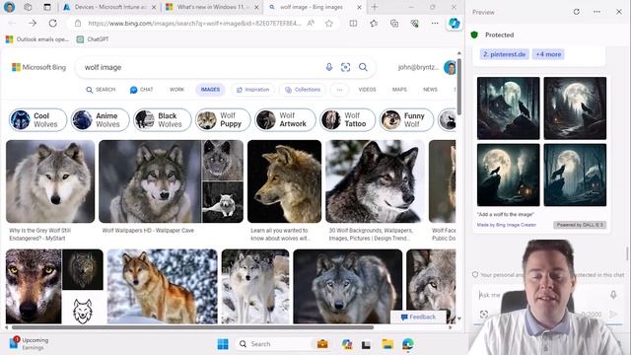This screenshot has width=631, height=355.
Task: Click the pinterest.de source link
Action: (504, 54)
